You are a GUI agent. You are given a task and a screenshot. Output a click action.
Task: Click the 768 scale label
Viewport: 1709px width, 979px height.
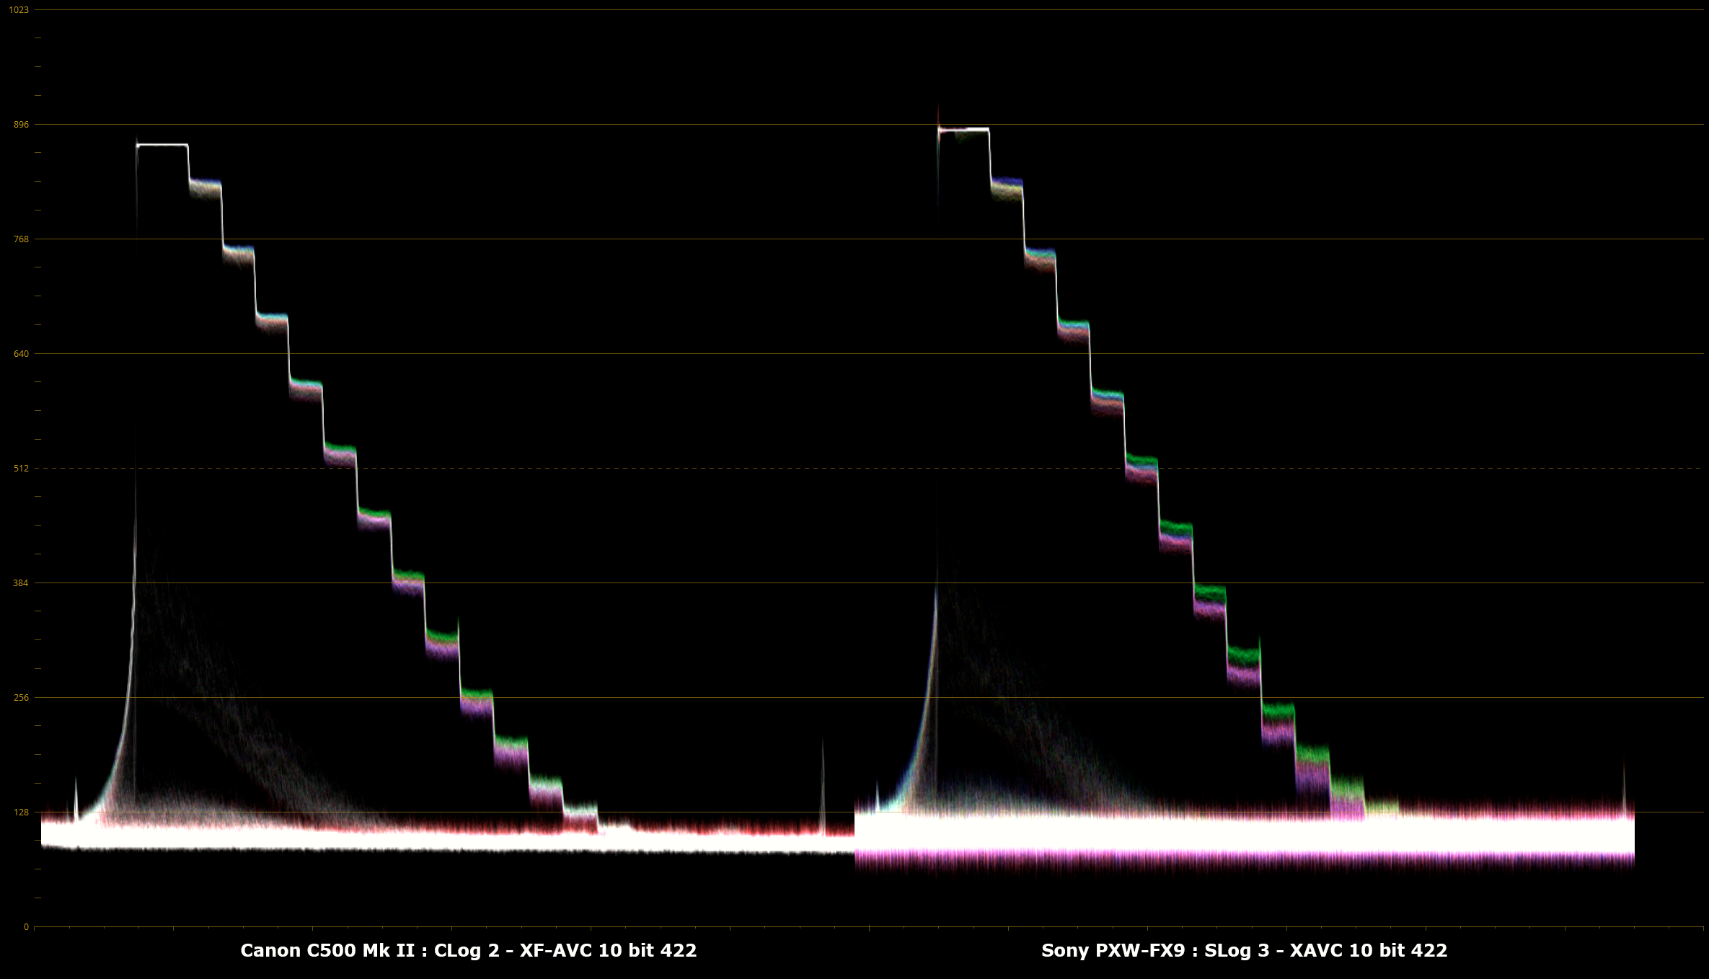pyautogui.click(x=21, y=239)
